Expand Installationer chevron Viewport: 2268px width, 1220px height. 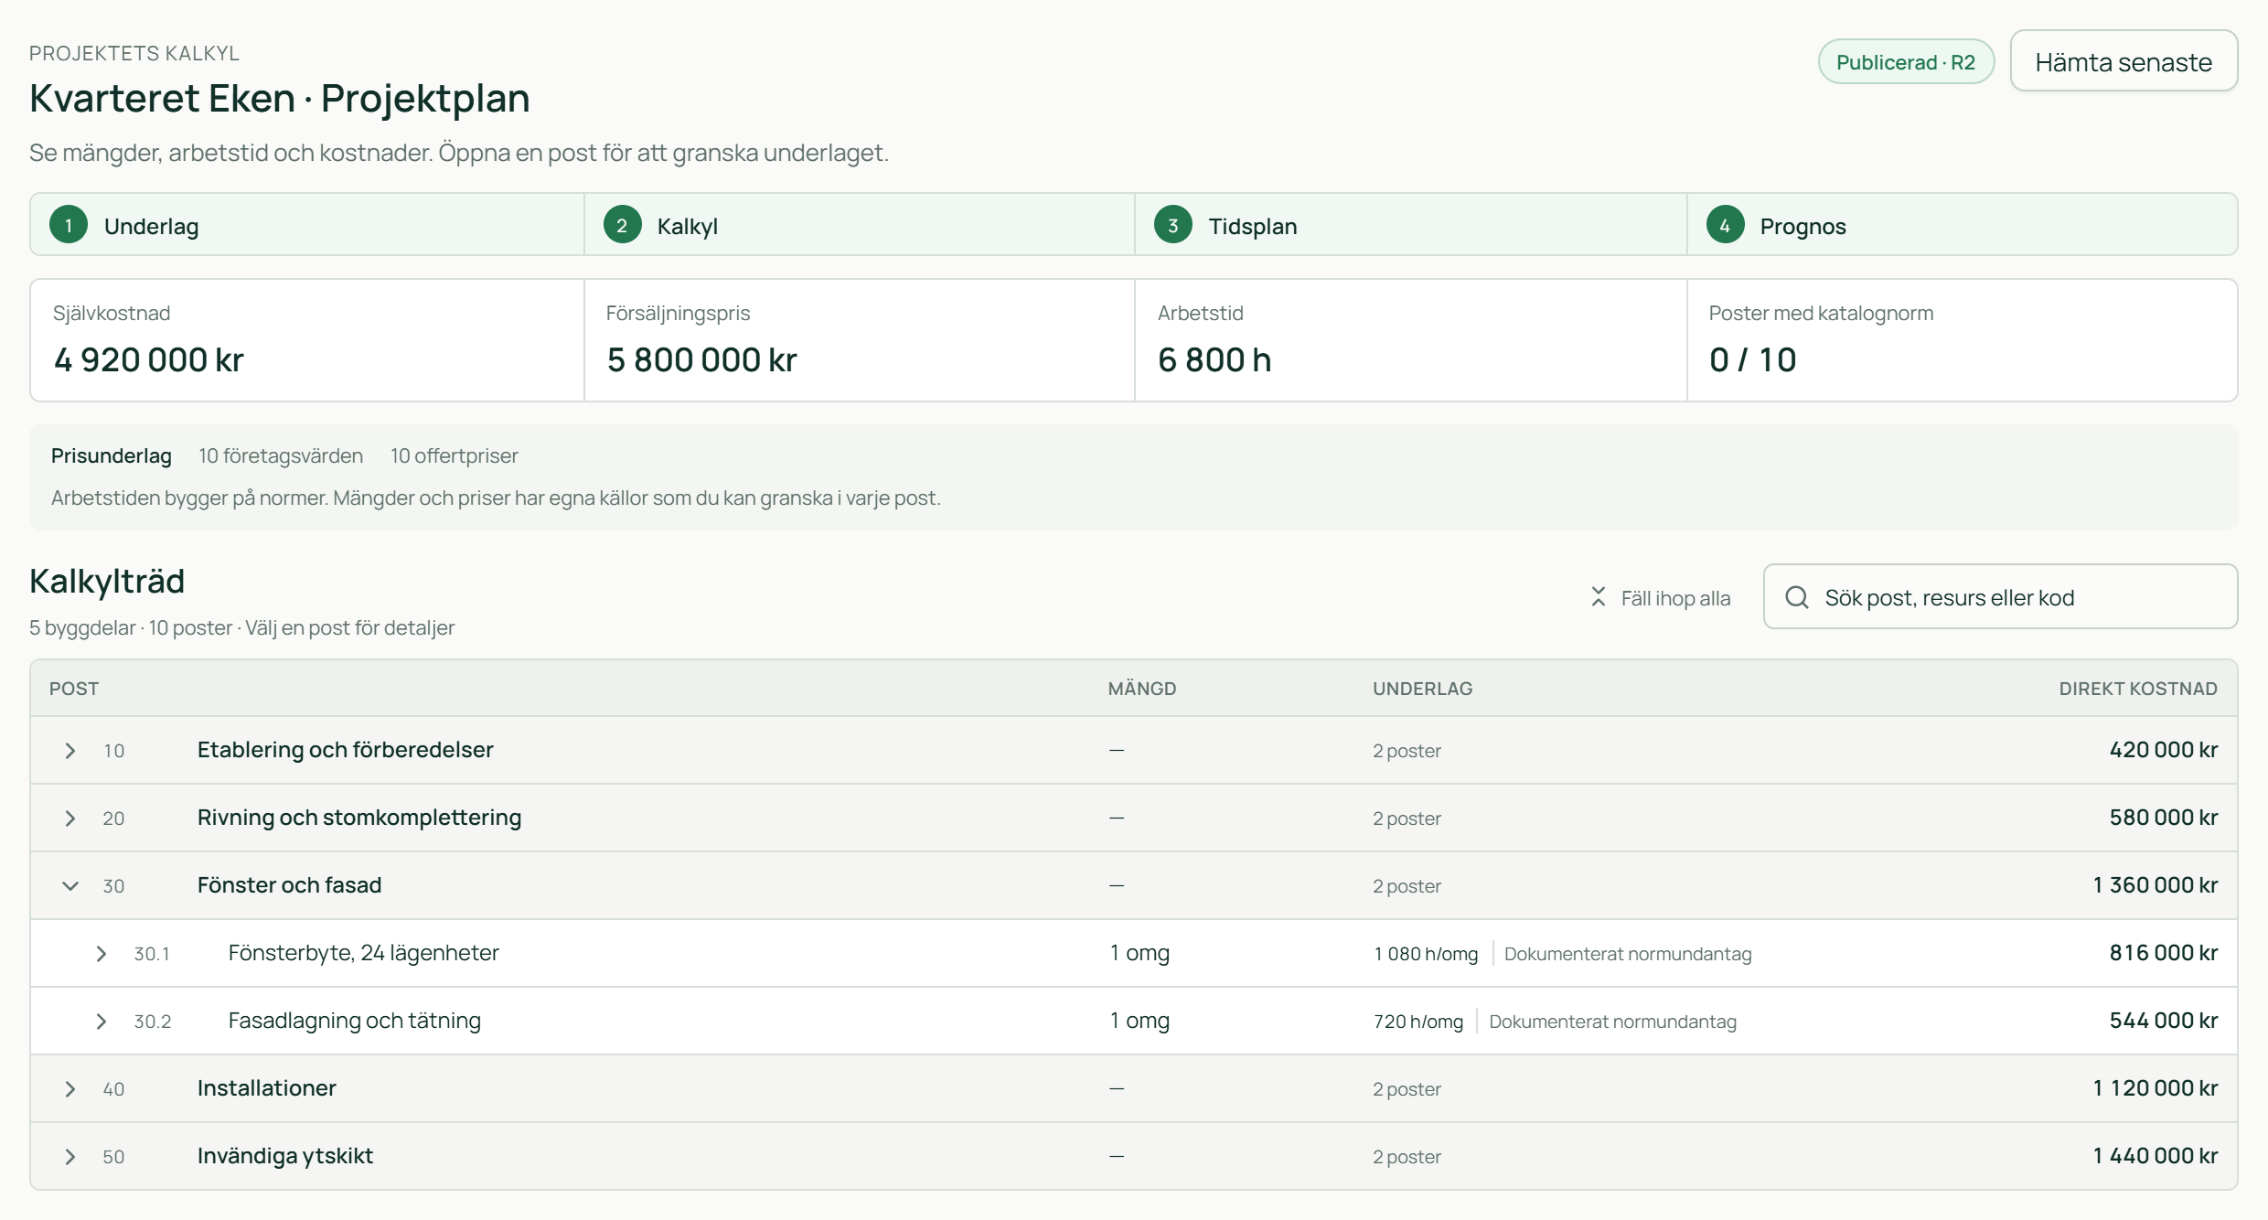click(70, 1089)
